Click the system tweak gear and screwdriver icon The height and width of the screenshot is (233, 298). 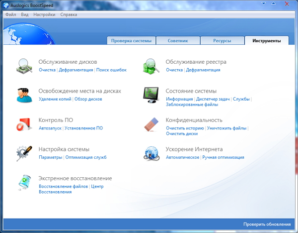coord(24,153)
